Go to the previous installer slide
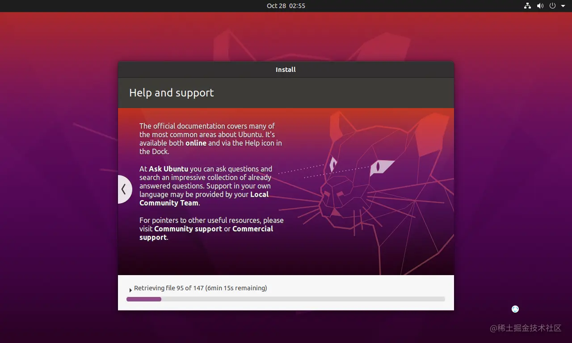 (x=124, y=189)
